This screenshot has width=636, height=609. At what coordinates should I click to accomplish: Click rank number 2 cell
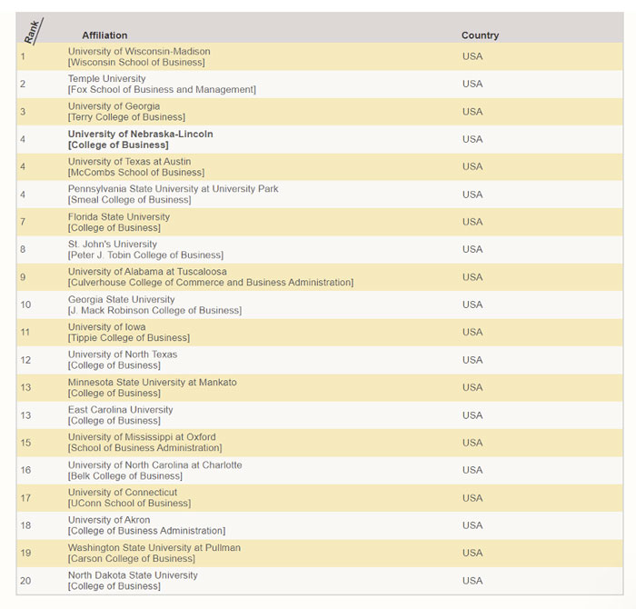click(23, 84)
